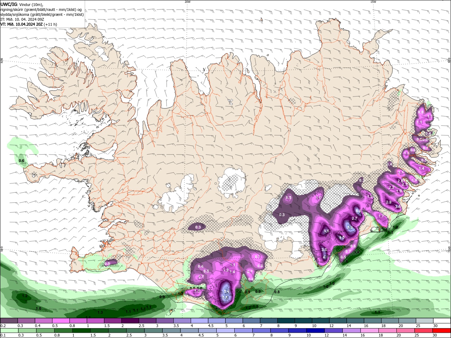Click the bright pink 0.5 swatch in top legend row
This screenshot has height=338, width=451.
click(x=60, y=321)
